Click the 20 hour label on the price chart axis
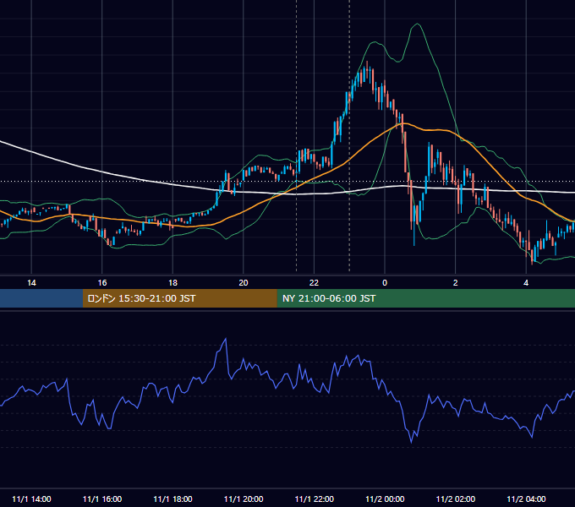Screen dimensions: 575x507 [244, 283]
